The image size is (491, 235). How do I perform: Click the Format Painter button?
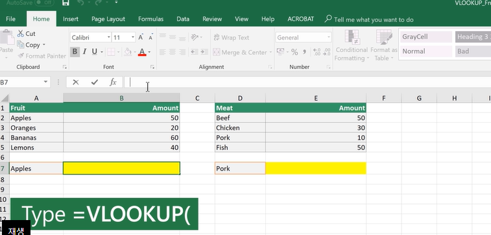coord(42,56)
